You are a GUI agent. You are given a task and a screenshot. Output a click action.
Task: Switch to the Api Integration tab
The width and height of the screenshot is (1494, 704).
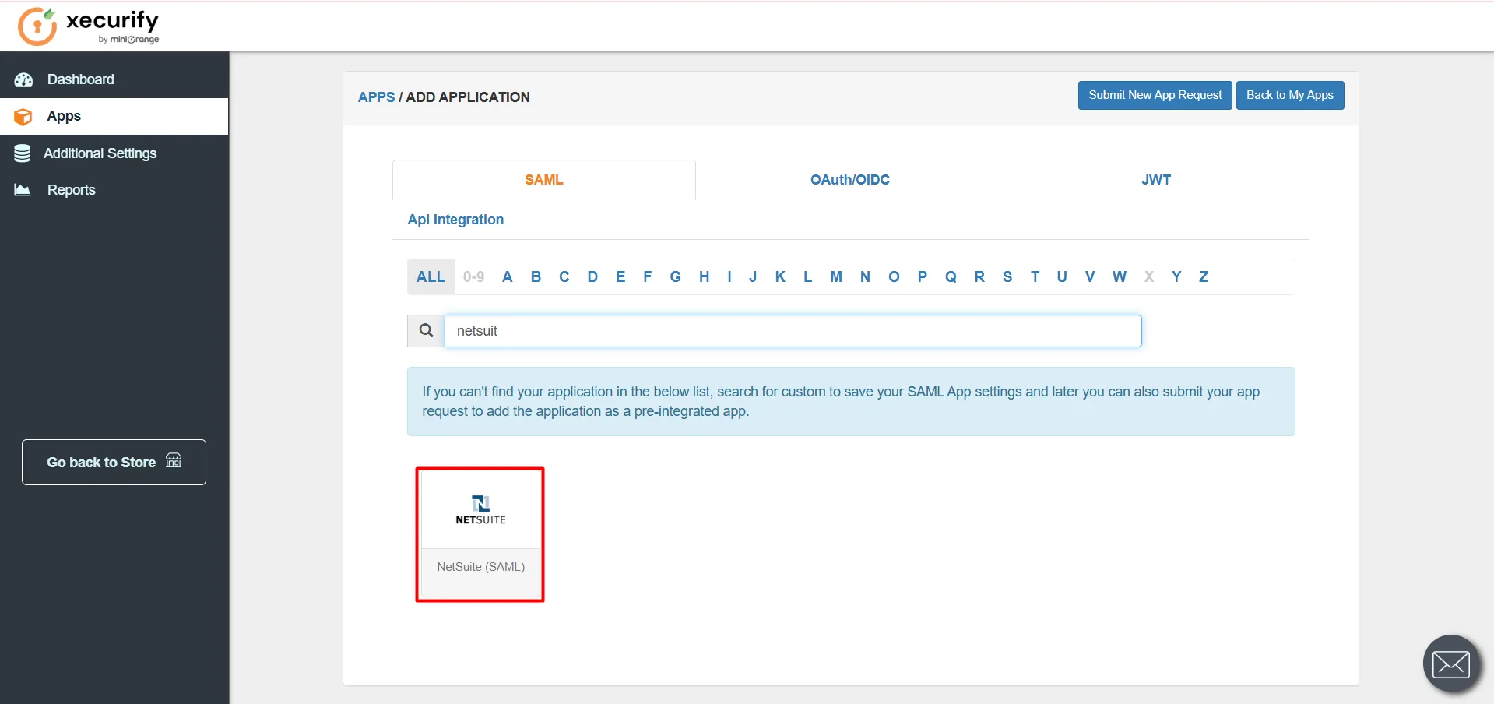455,220
